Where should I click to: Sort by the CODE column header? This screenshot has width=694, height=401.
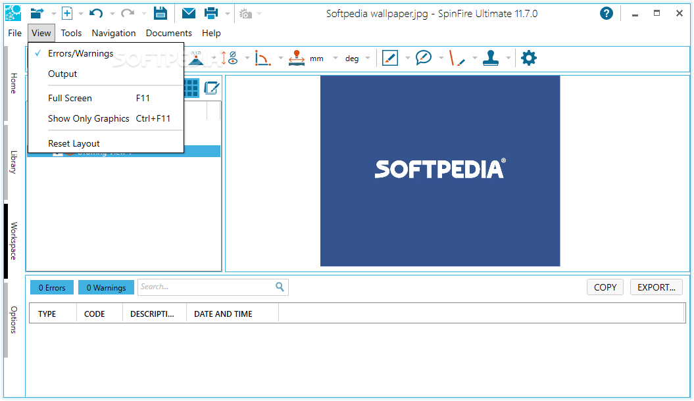pyautogui.click(x=99, y=314)
